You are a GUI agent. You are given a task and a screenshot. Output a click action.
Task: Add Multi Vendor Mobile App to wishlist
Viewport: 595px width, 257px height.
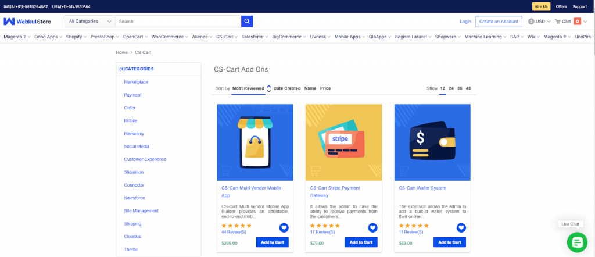(x=284, y=228)
